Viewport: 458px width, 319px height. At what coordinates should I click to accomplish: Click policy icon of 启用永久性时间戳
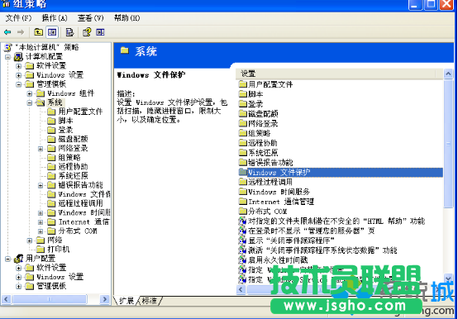point(242,259)
